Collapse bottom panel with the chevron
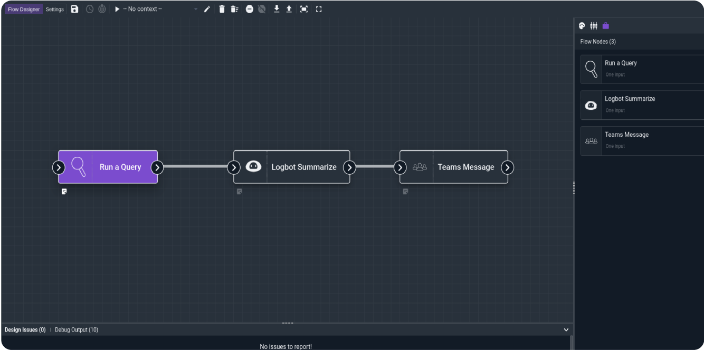Image resolution: width=704 pixels, height=350 pixels. (x=566, y=330)
